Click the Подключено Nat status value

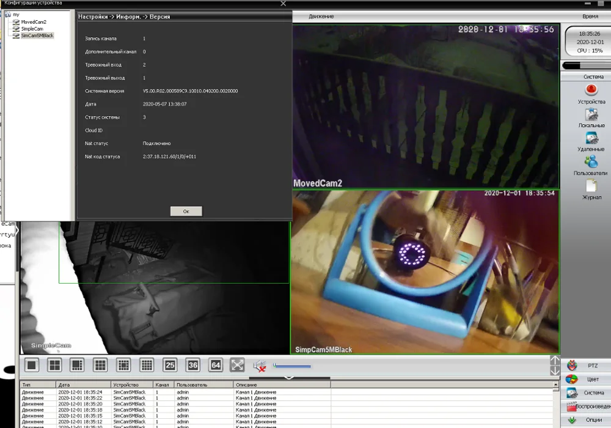156,144
